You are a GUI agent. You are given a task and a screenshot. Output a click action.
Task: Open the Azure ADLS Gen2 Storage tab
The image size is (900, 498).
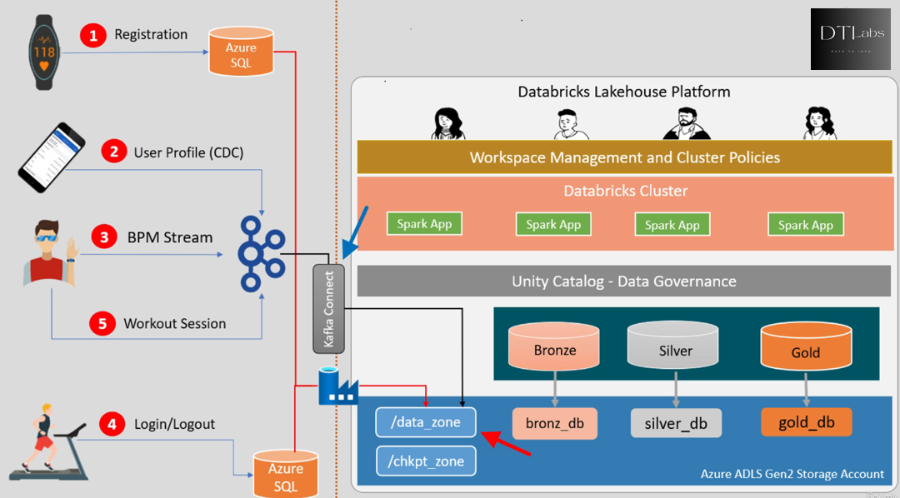click(792, 474)
